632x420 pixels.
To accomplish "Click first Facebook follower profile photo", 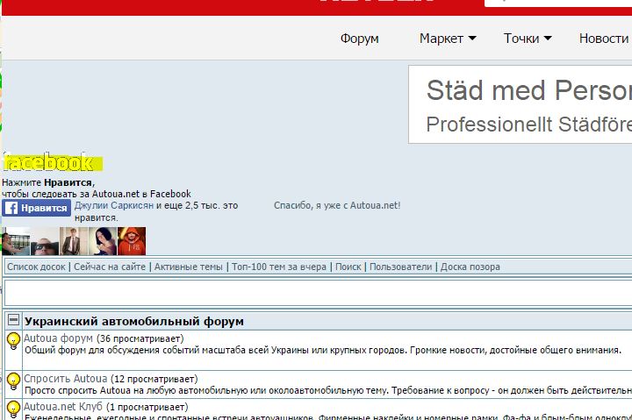I will 16,241.
